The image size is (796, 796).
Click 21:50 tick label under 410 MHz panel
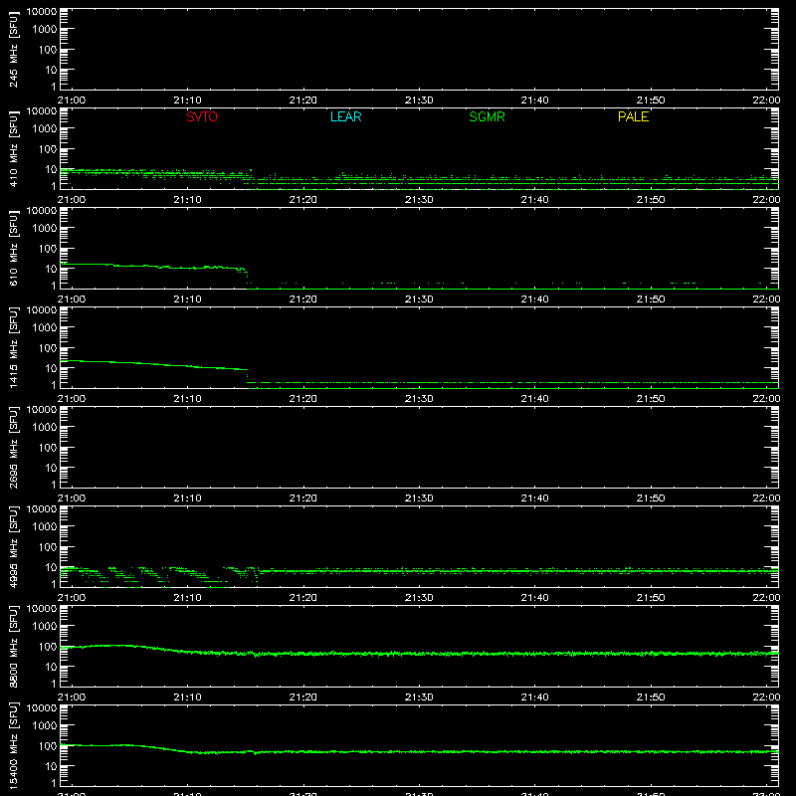[651, 200]
